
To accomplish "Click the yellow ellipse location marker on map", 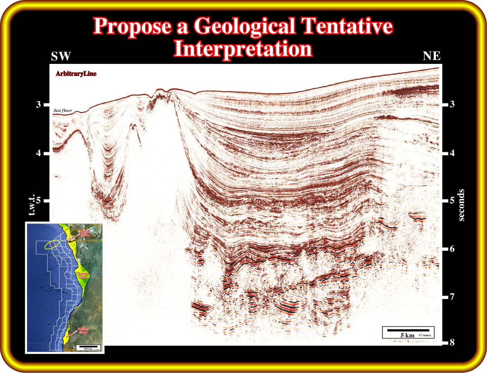I will point(52,244).
